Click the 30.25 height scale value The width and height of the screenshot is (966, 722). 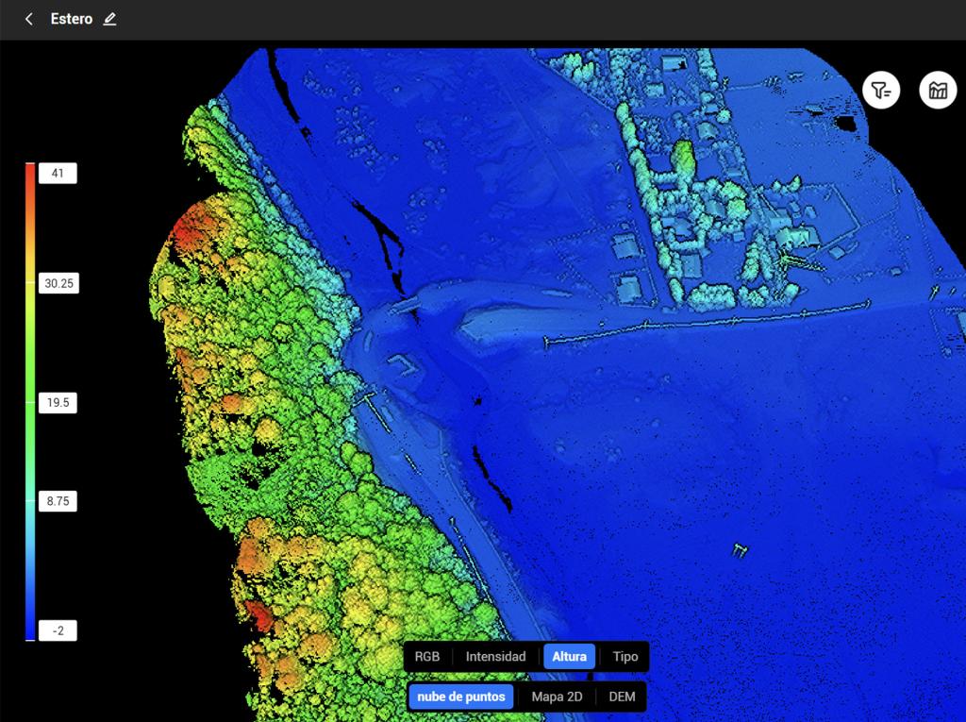click(58, 283)
